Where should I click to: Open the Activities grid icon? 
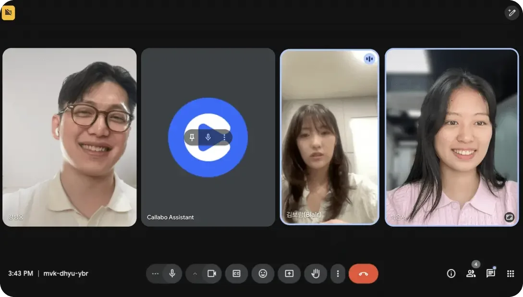[511, 274]
